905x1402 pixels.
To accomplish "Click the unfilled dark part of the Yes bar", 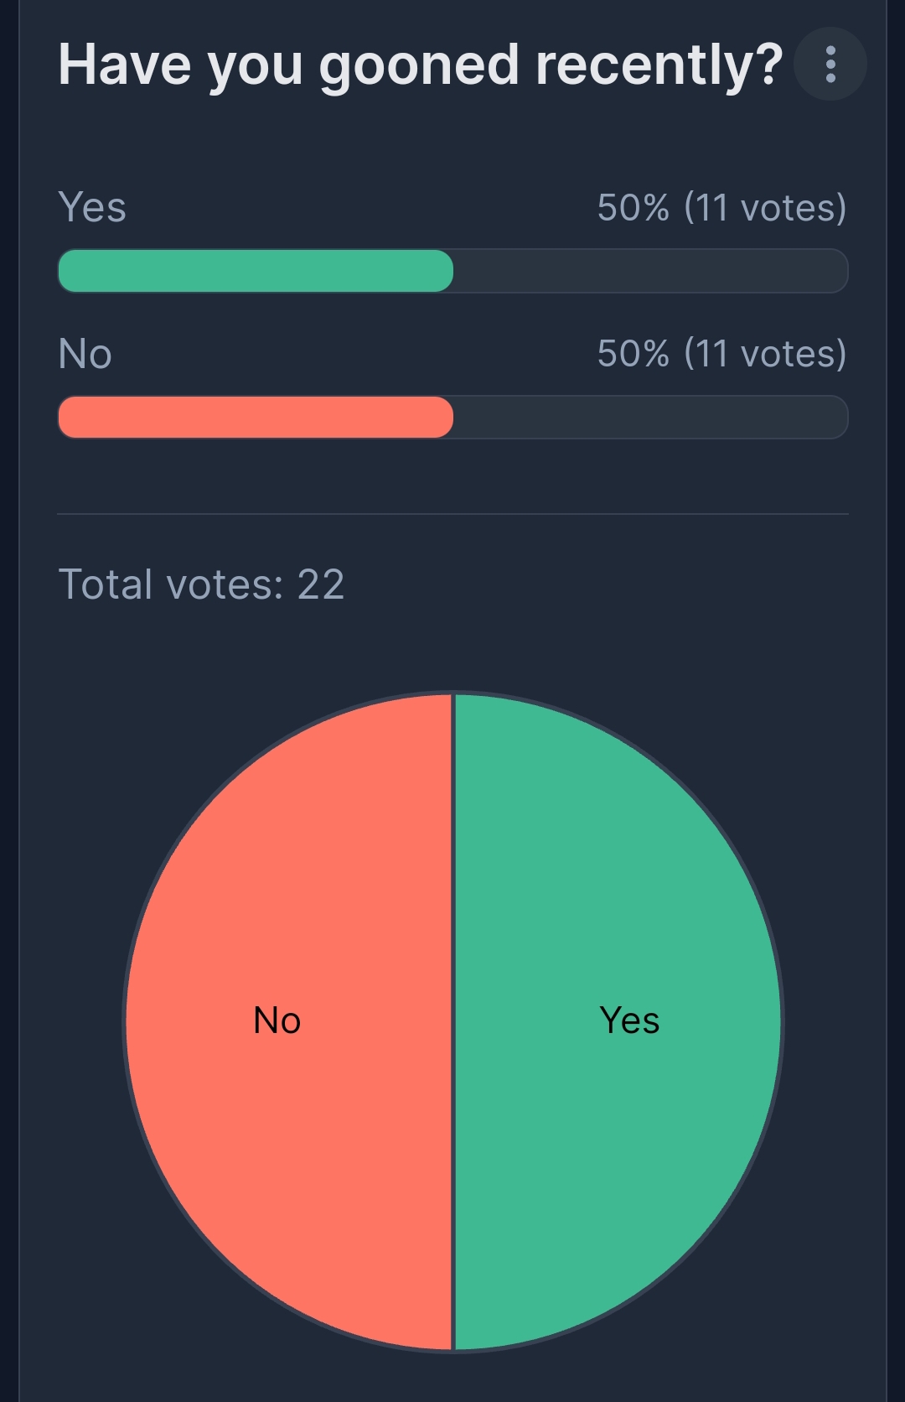I will point(649,271).
